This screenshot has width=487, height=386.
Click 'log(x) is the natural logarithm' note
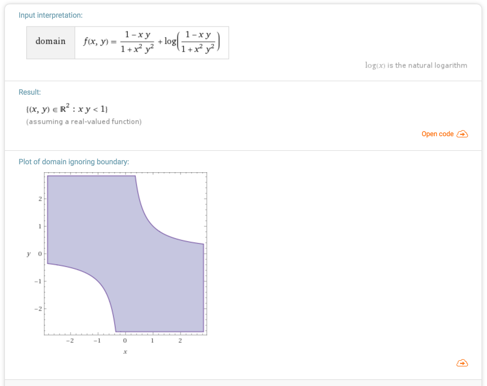pos(416,65)
